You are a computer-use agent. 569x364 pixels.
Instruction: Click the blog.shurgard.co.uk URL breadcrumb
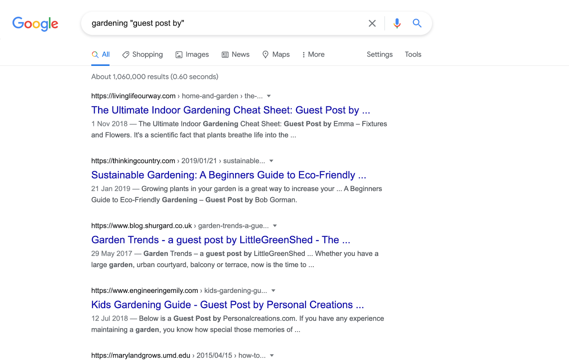tap(180, 226)
